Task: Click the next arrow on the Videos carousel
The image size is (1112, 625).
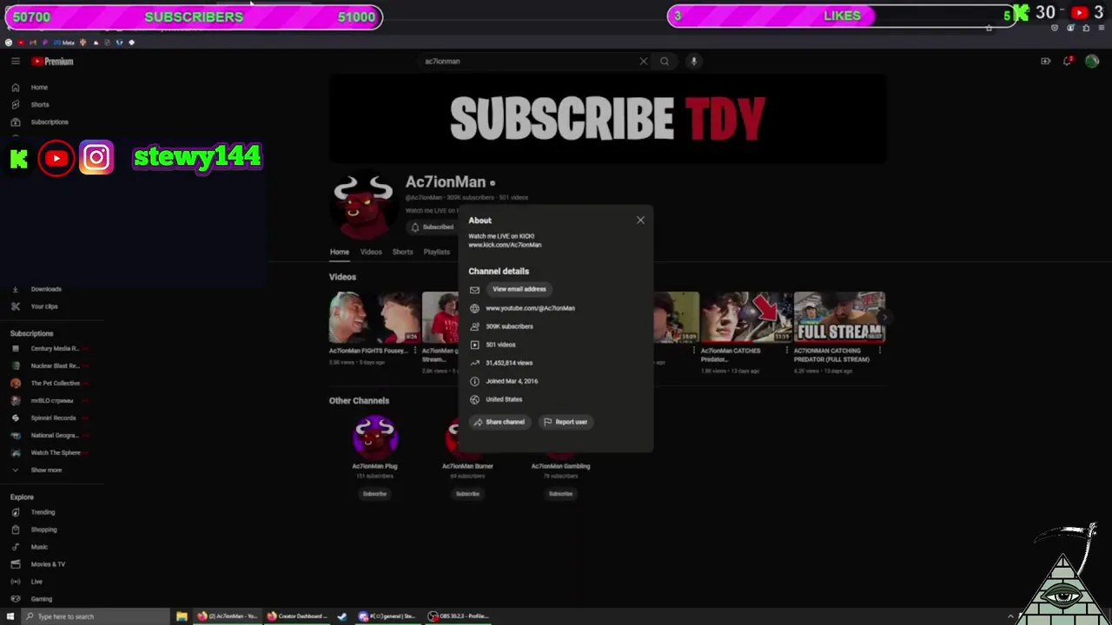Action: (x=884, y=318)
